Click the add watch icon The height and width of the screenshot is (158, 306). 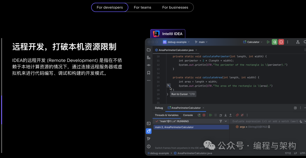tap(301, 121)
